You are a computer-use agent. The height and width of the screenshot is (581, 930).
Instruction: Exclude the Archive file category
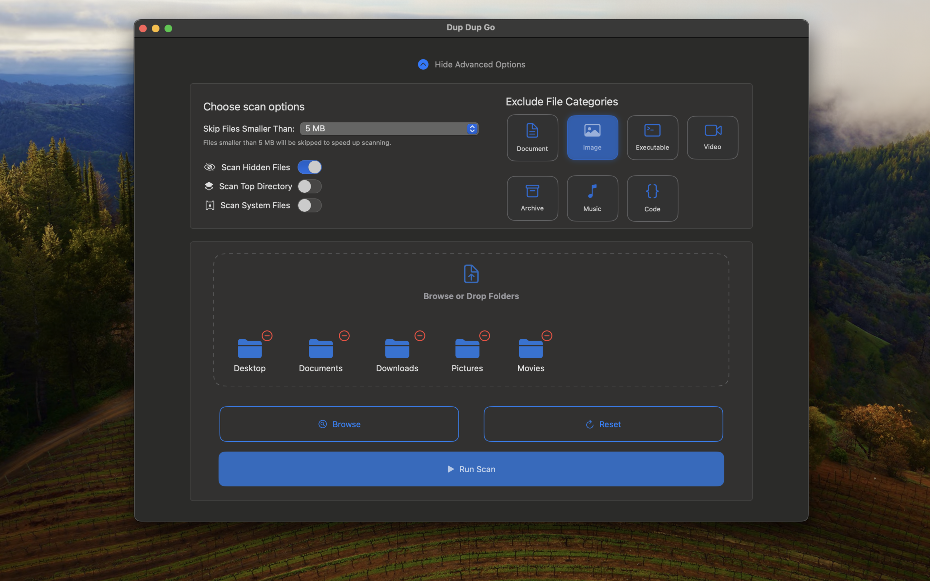532,198
